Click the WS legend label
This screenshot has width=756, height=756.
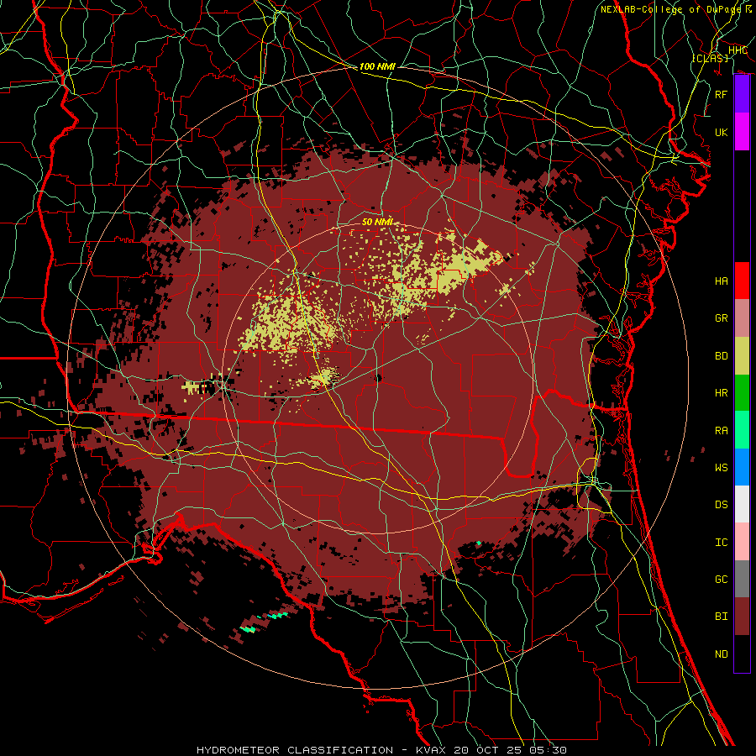pyautogui.click(x=722, y=468)
